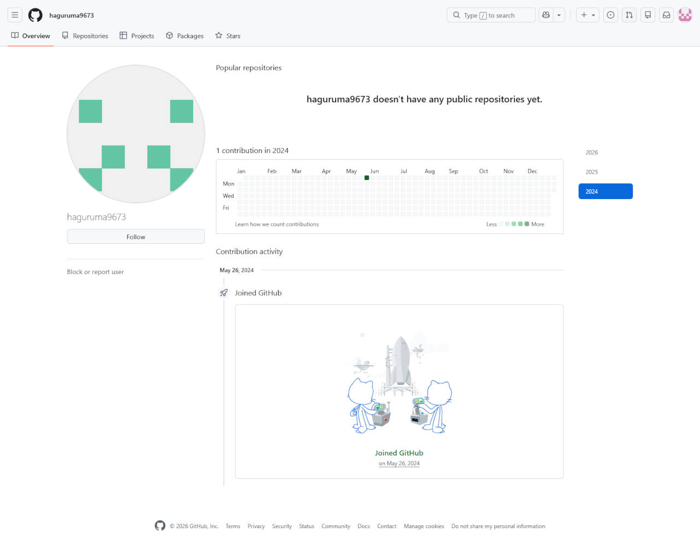The width and height of the screenshot is (700, 550).
Task: Click the darkest legend square beside 'More'
Action: point(527,224)
